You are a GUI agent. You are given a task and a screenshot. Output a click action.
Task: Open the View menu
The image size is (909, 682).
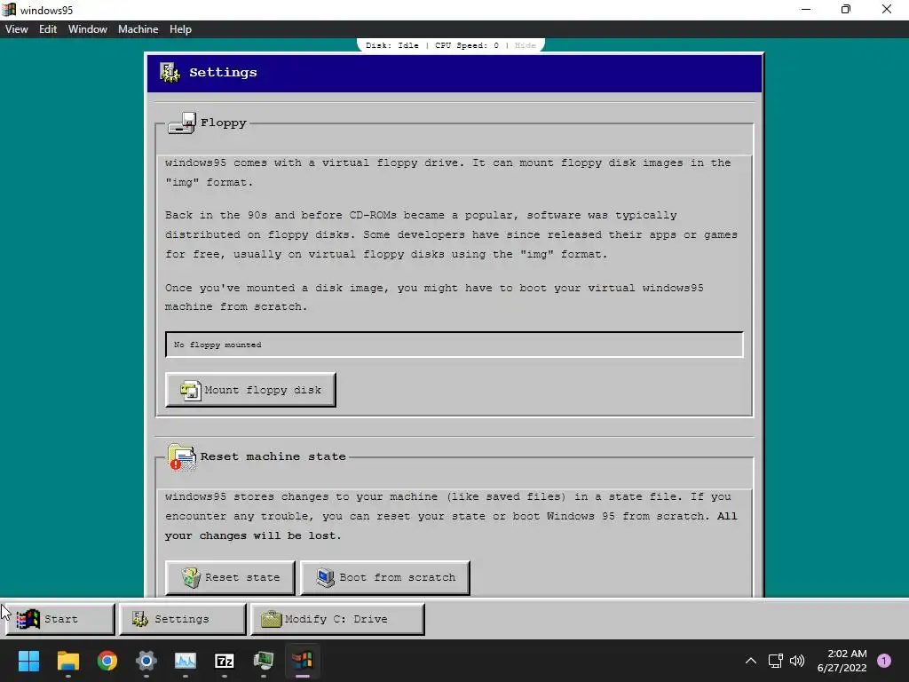click(16, 29)
